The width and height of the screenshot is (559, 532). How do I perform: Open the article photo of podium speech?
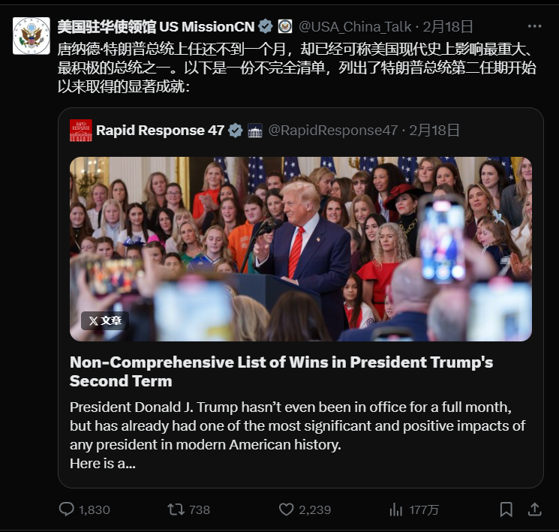click(x=301, y=249)
